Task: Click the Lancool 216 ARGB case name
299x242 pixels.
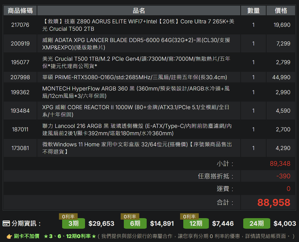Action: pyautogui.click(x=137, y=130)
